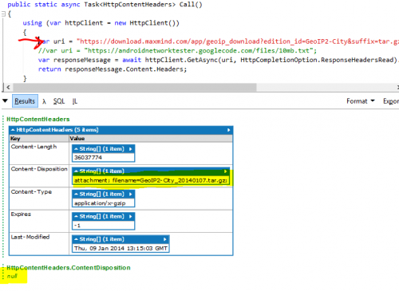The image size is (399, 291).
Task: Click right arrow in Expires String[] header
Action: tap(131, 217)
